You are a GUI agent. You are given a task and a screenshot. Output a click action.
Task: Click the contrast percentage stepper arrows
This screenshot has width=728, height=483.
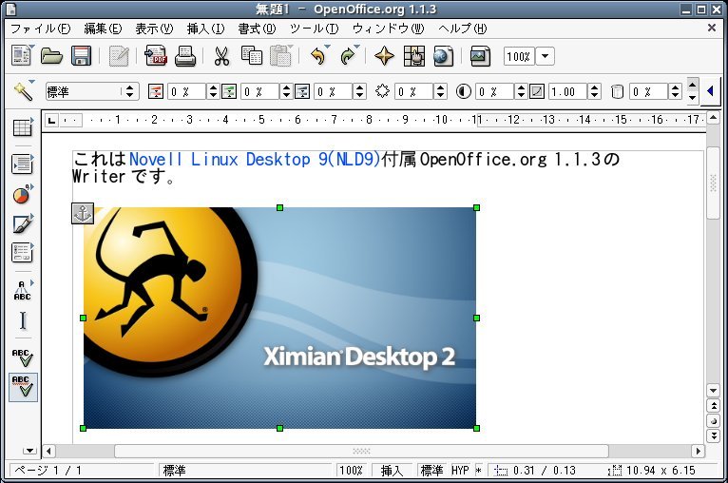click(x=521, y=91)
